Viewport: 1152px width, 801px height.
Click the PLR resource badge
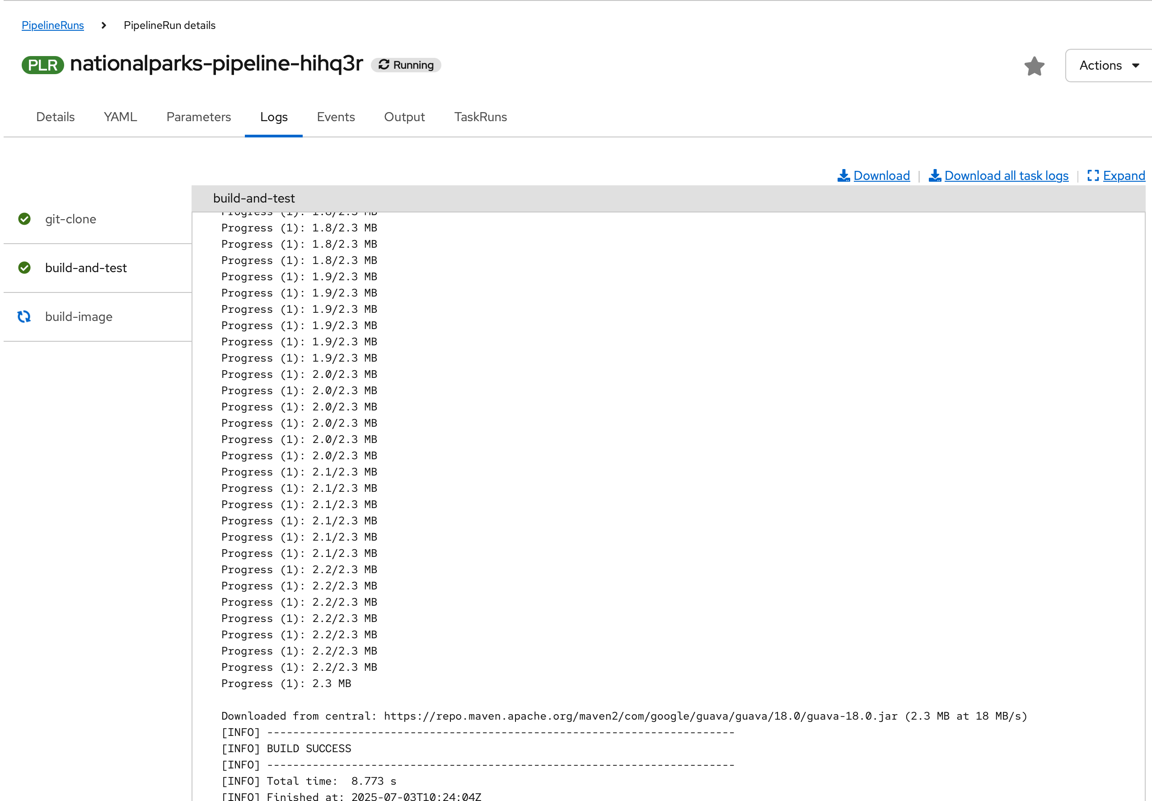pyautogui.click(x=42, y=65)
